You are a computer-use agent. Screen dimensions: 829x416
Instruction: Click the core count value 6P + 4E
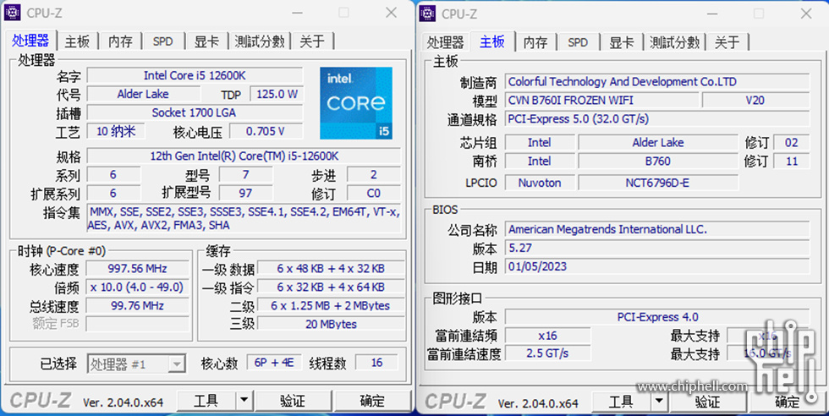click(274, 363)
